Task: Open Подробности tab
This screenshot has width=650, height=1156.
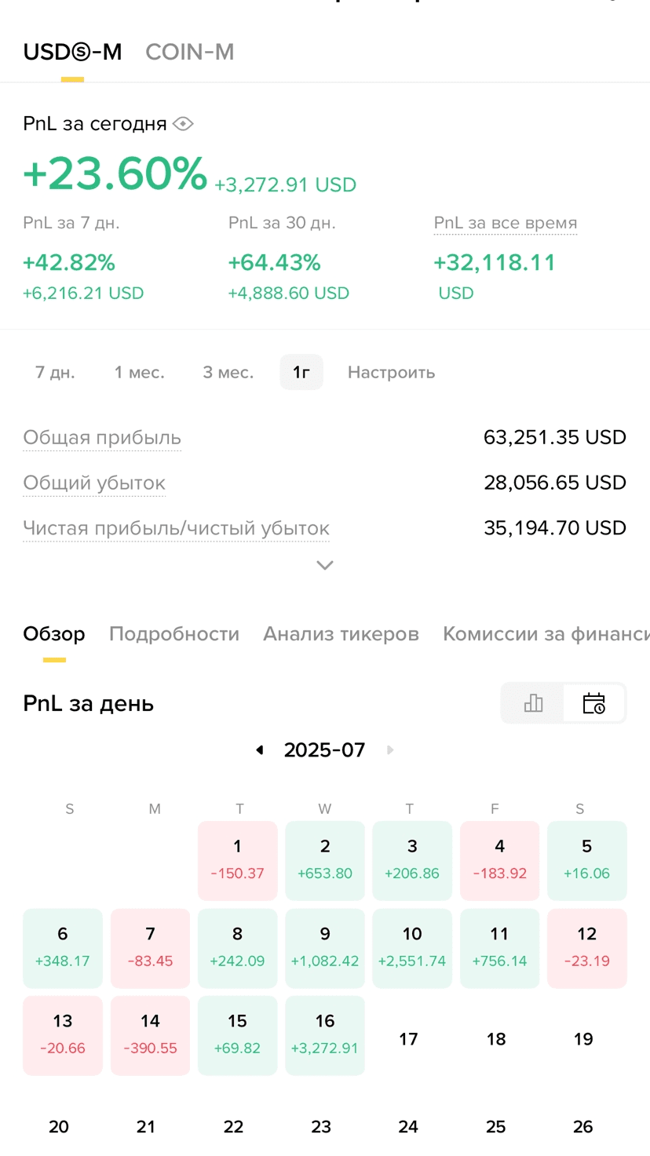Action: tap(174, 633)
